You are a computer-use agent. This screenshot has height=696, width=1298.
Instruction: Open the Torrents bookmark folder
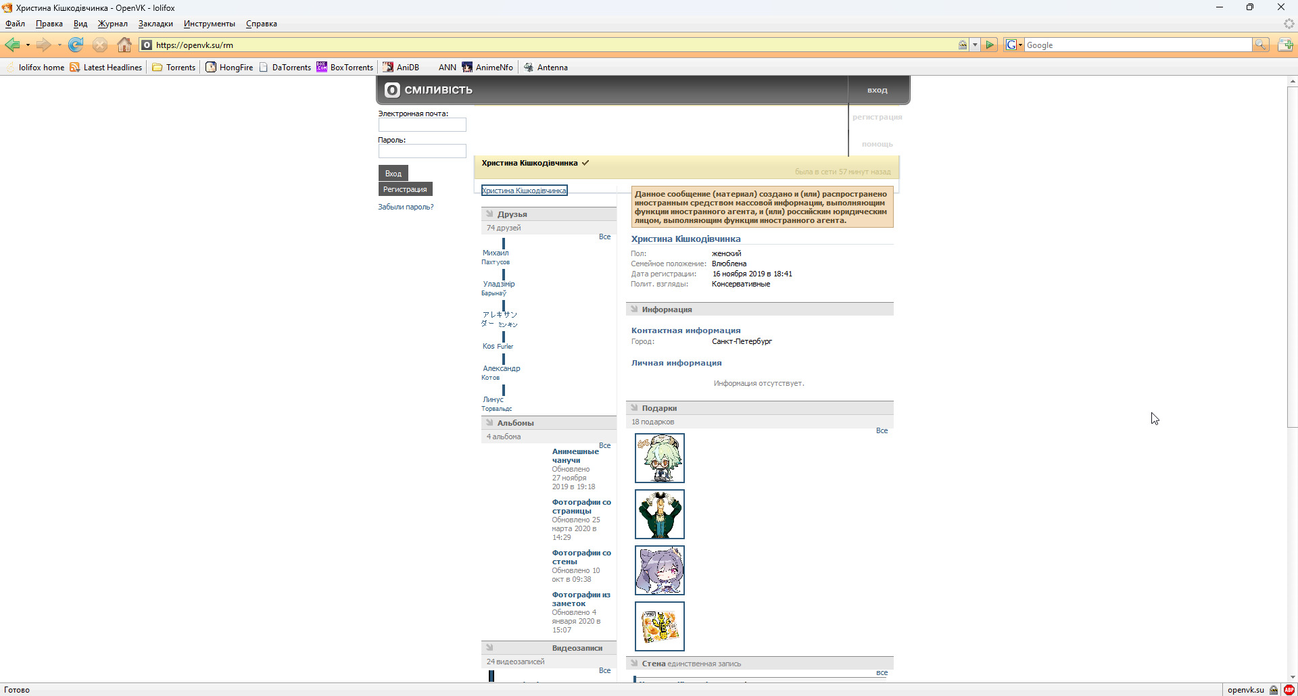coord(174,68)
